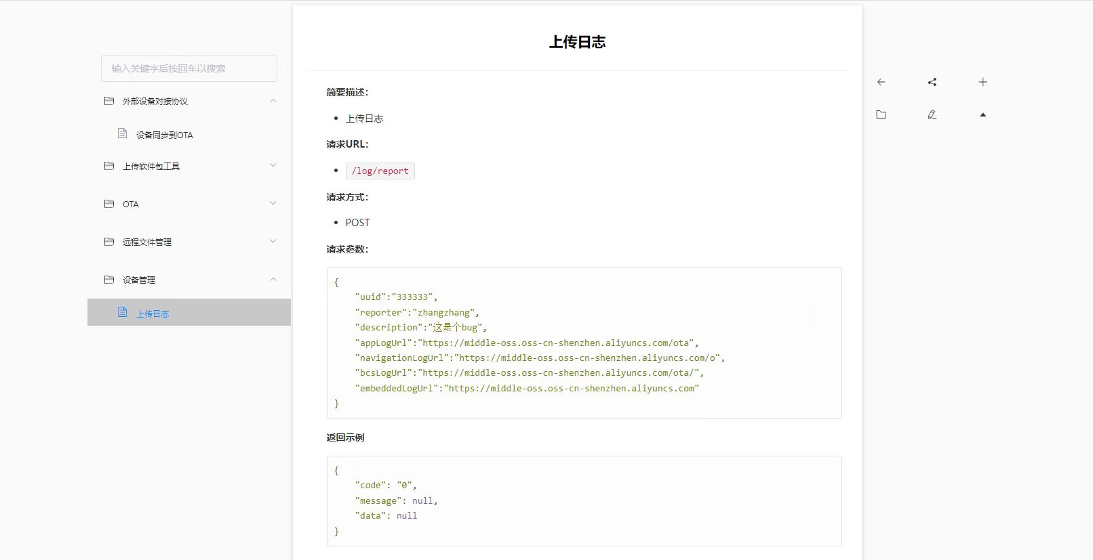Open the 上传日志 sidebar page link
1093x560 pixels.
pyautogui.click(x=153, y=314)
